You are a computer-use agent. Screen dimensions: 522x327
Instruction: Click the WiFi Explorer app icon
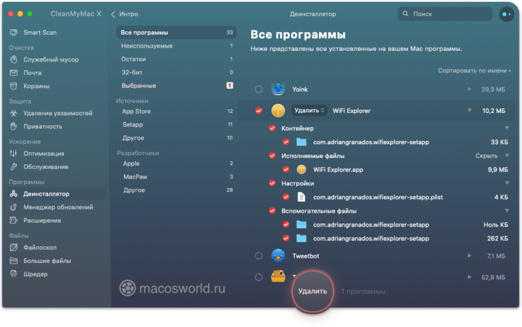278,110
